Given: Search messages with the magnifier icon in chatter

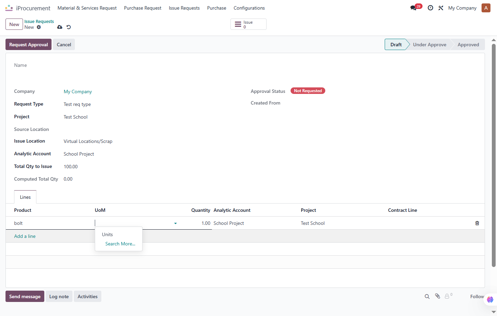Looking at the screenshot, I should (x=427, y=296).
